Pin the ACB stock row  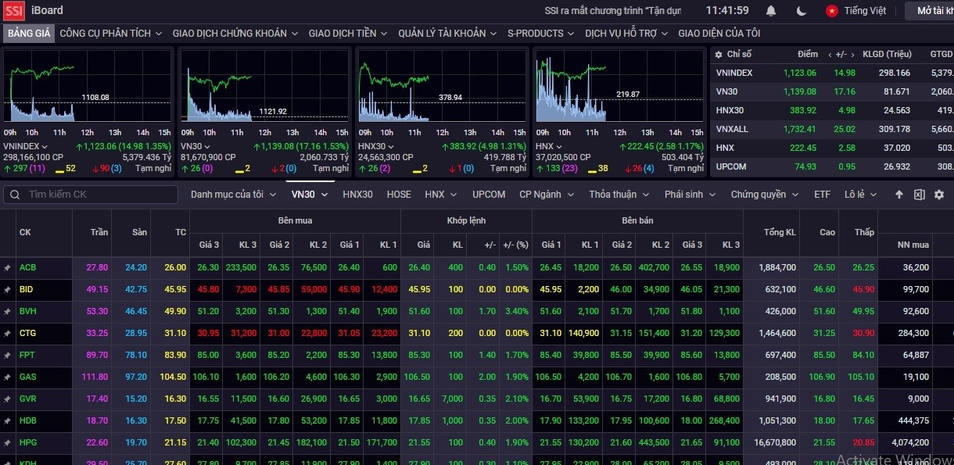pos(8,267)
